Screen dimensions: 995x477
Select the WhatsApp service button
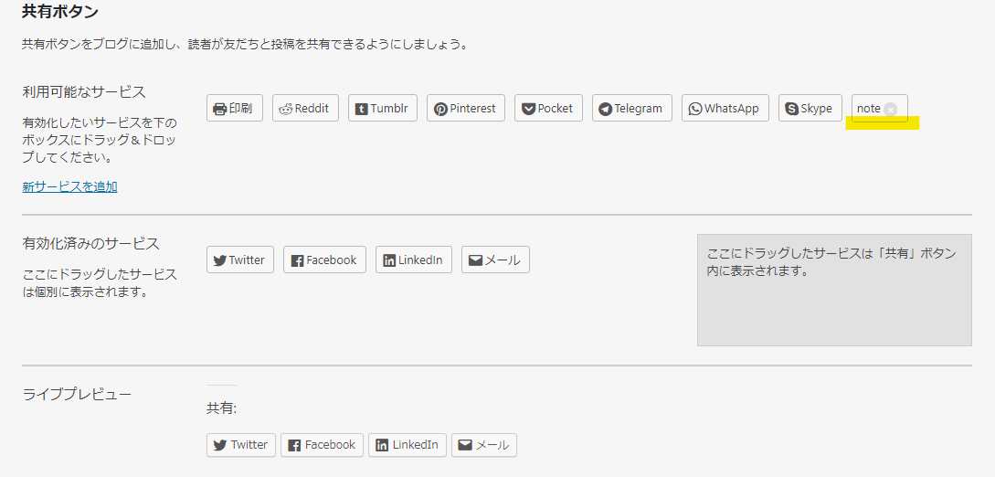(725, 108)
